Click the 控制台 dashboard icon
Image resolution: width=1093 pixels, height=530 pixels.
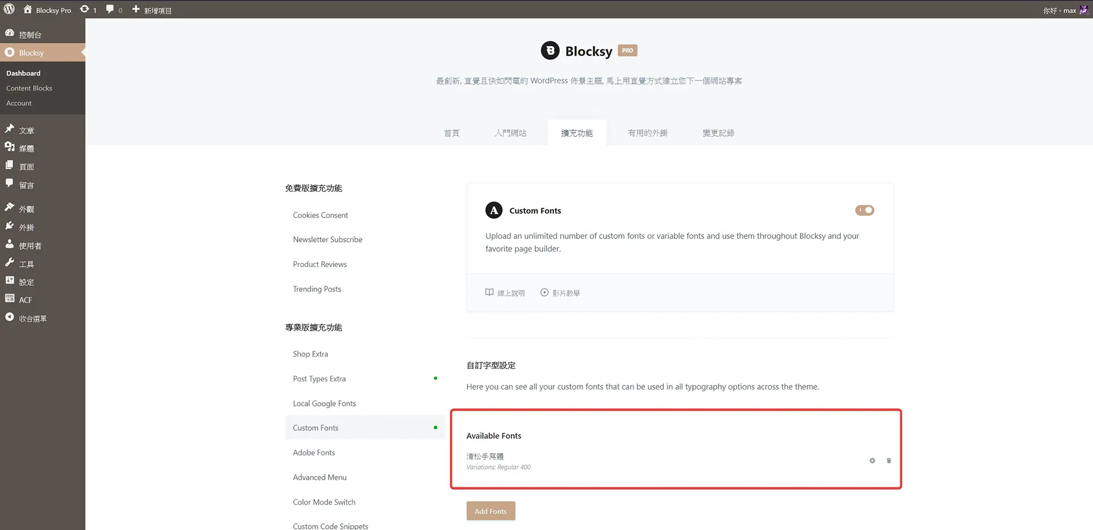pyautogui.click(x=10, y=34)
